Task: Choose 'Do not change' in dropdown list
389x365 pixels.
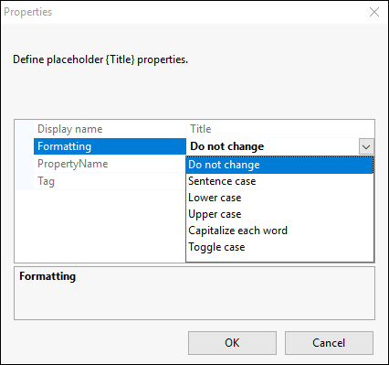Action: (x=279, y=165)
